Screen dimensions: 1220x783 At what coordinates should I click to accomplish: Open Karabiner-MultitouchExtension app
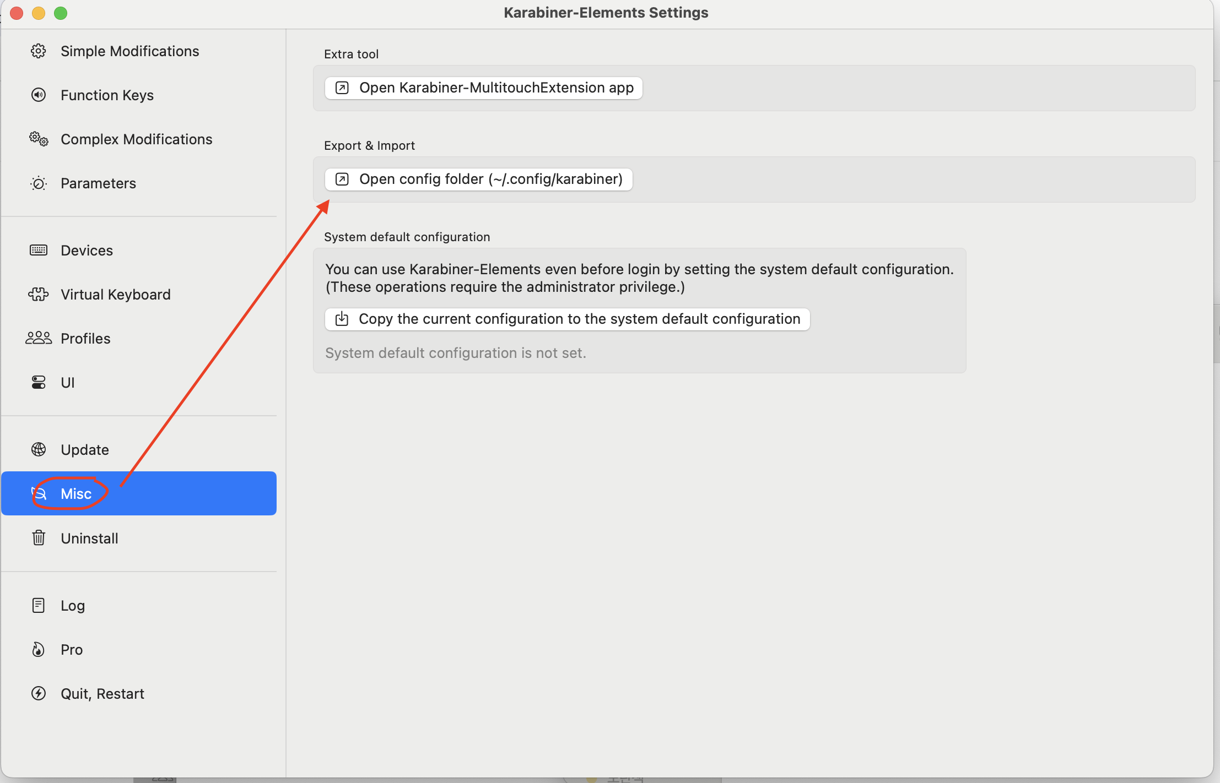(x=484, y=88)
